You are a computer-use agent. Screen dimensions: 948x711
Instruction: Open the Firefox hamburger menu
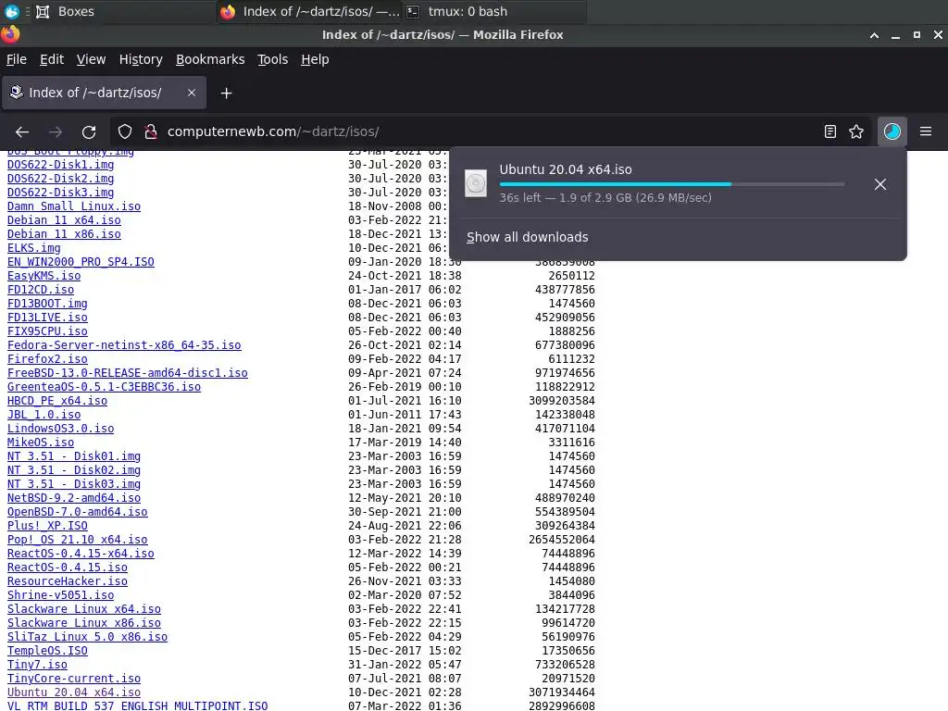tap(926, 131)
